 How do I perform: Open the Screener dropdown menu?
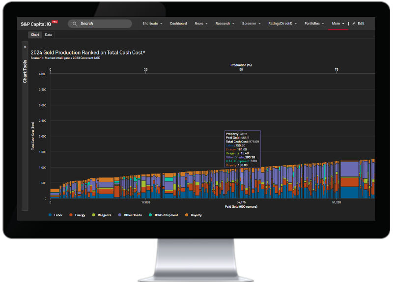point(251,24)
